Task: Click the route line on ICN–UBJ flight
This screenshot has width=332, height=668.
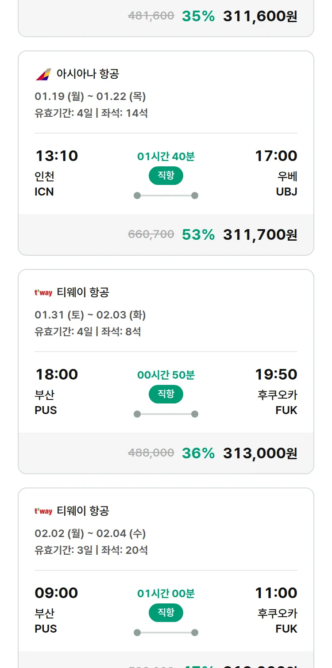Action: [x=166, y=196]
